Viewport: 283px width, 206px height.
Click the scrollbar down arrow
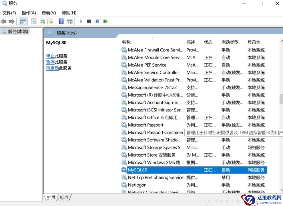(x=282, y=190)
